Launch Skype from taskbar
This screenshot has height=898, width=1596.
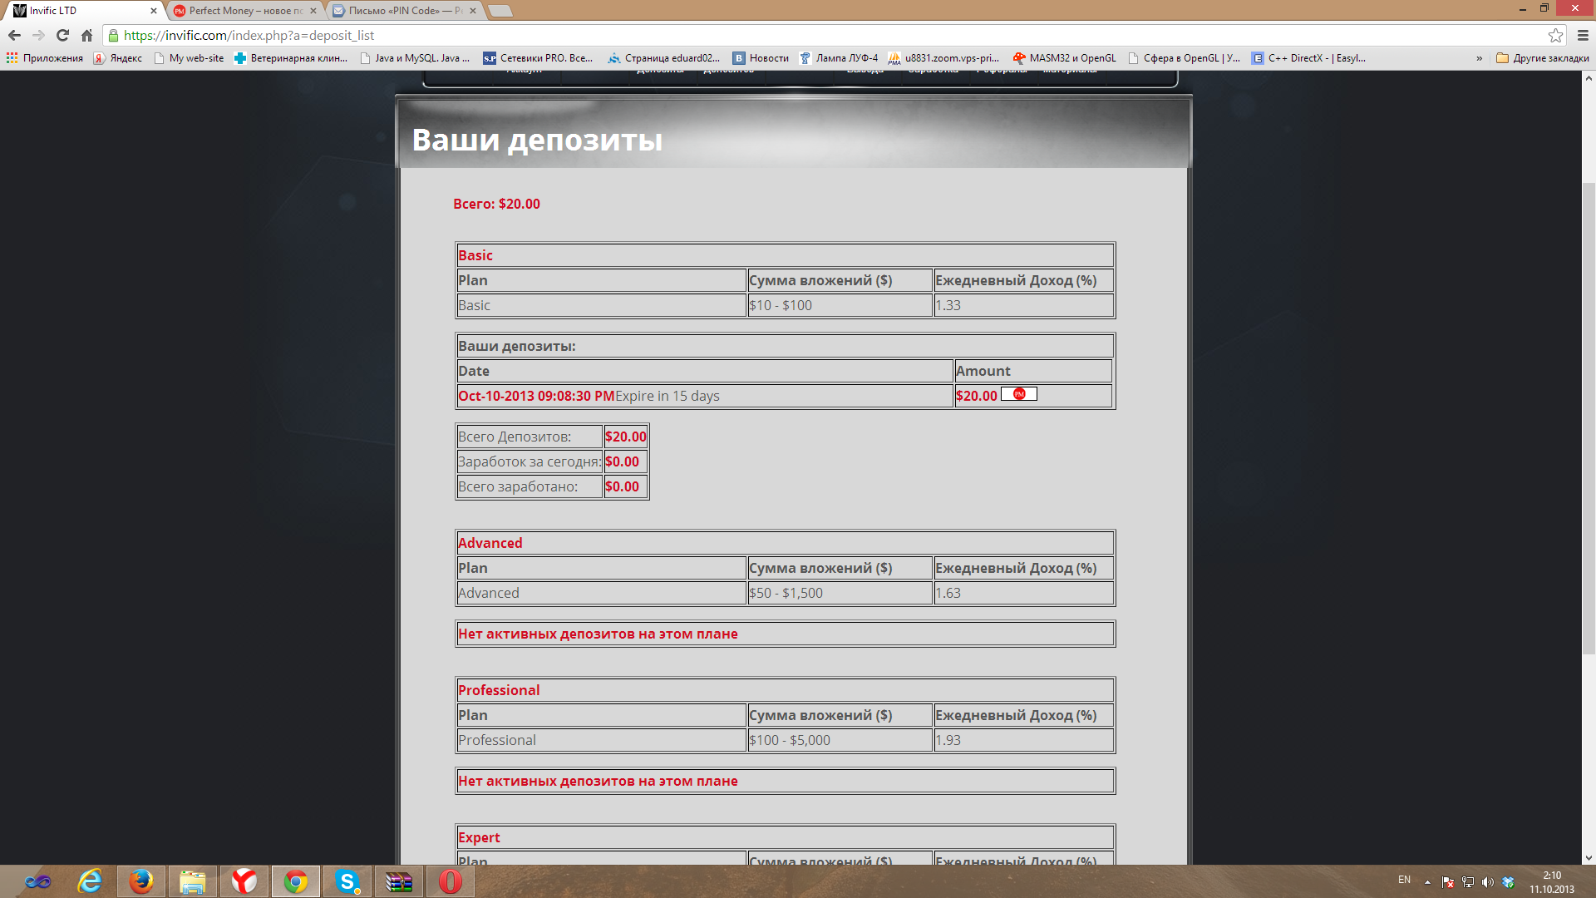click(x=347, y=881)
